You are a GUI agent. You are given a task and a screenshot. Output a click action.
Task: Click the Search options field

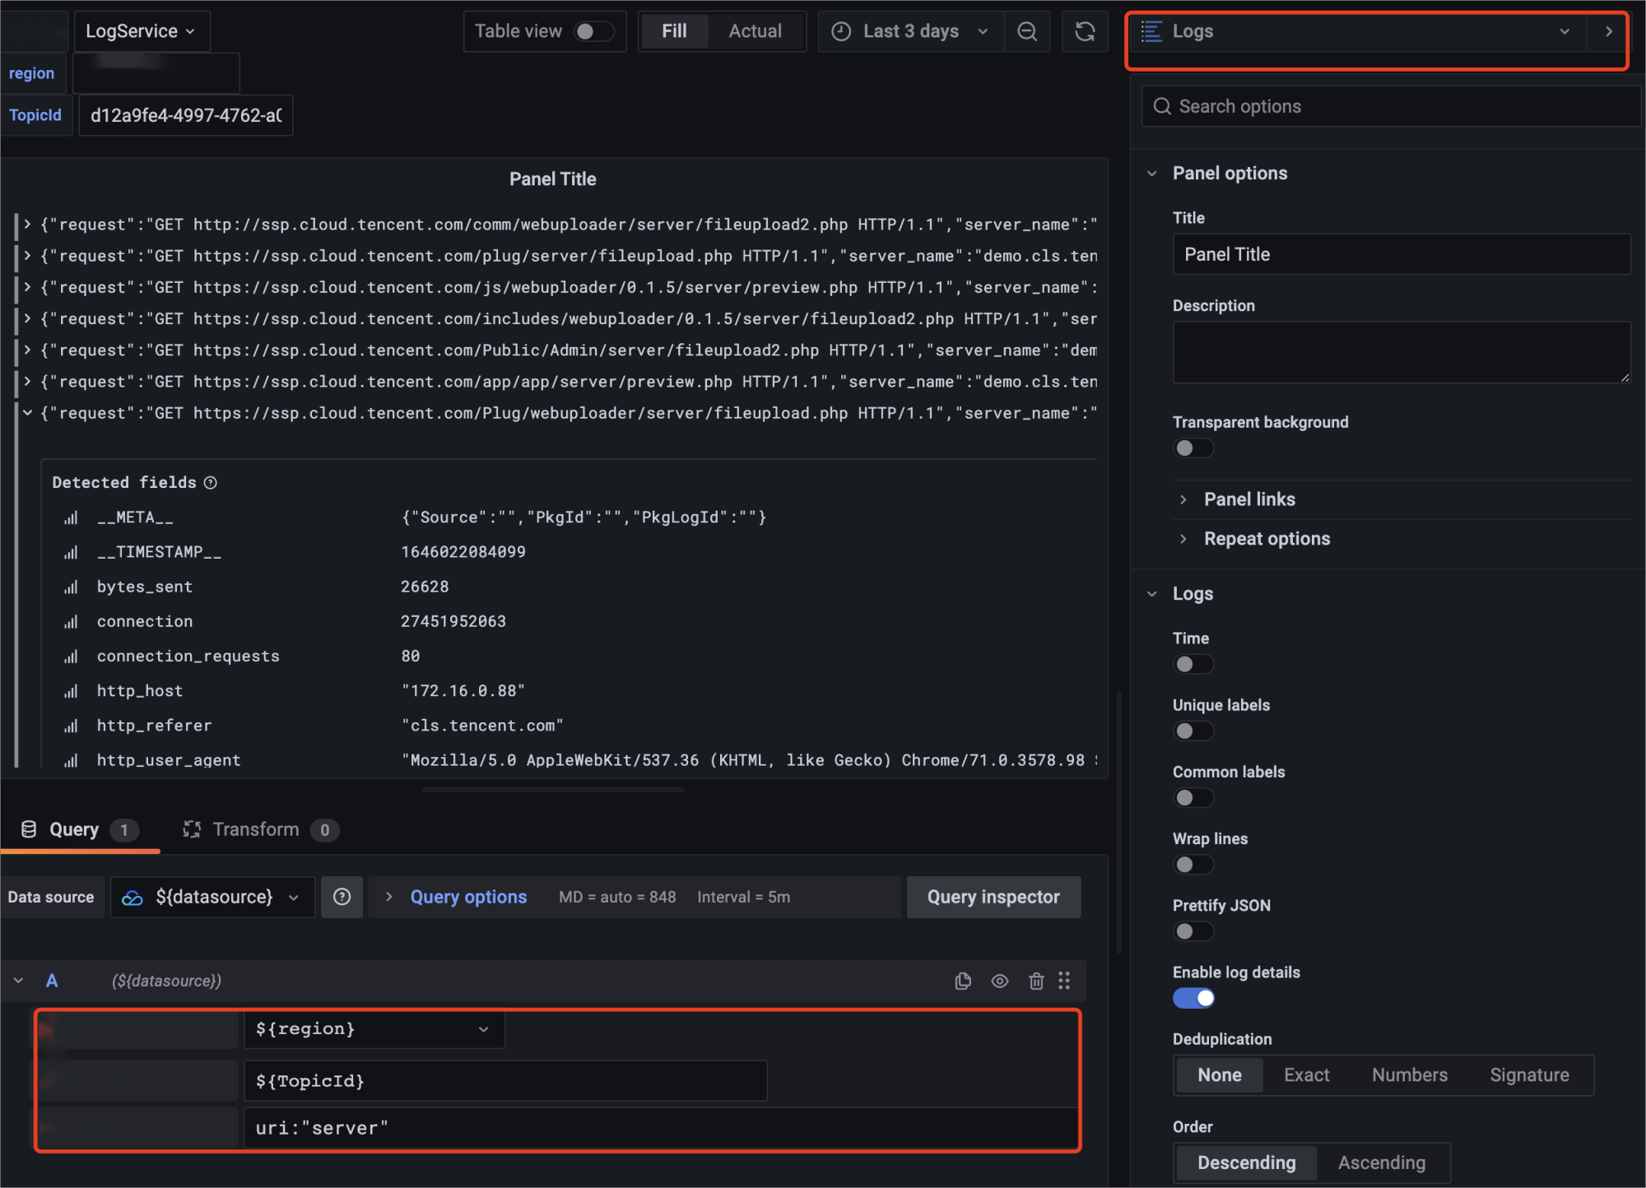tap(1391, 106)
